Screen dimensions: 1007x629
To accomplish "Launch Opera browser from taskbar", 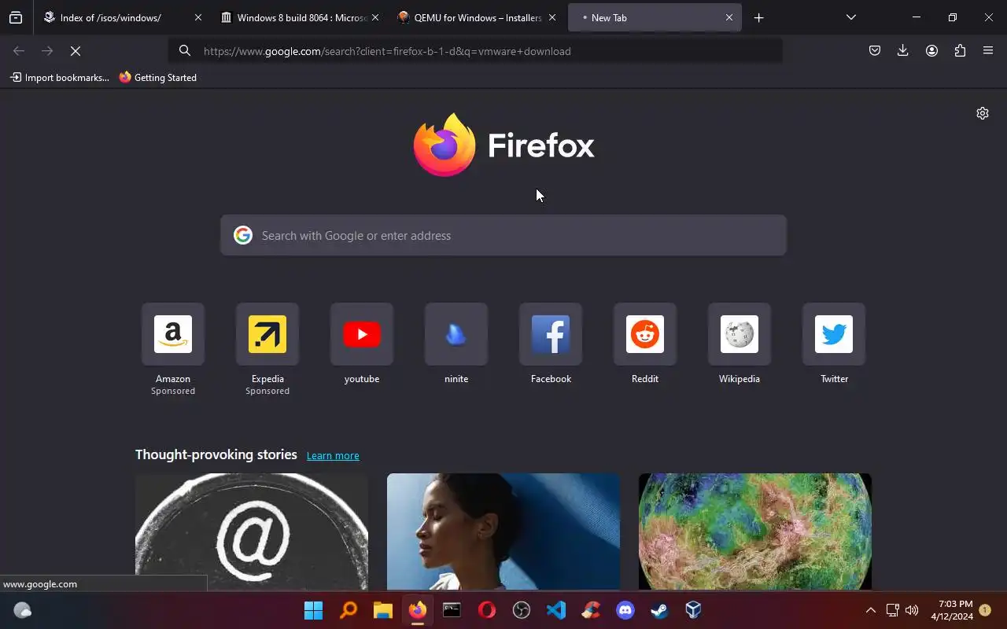I will pyautogui.click(x=487, y=610).
